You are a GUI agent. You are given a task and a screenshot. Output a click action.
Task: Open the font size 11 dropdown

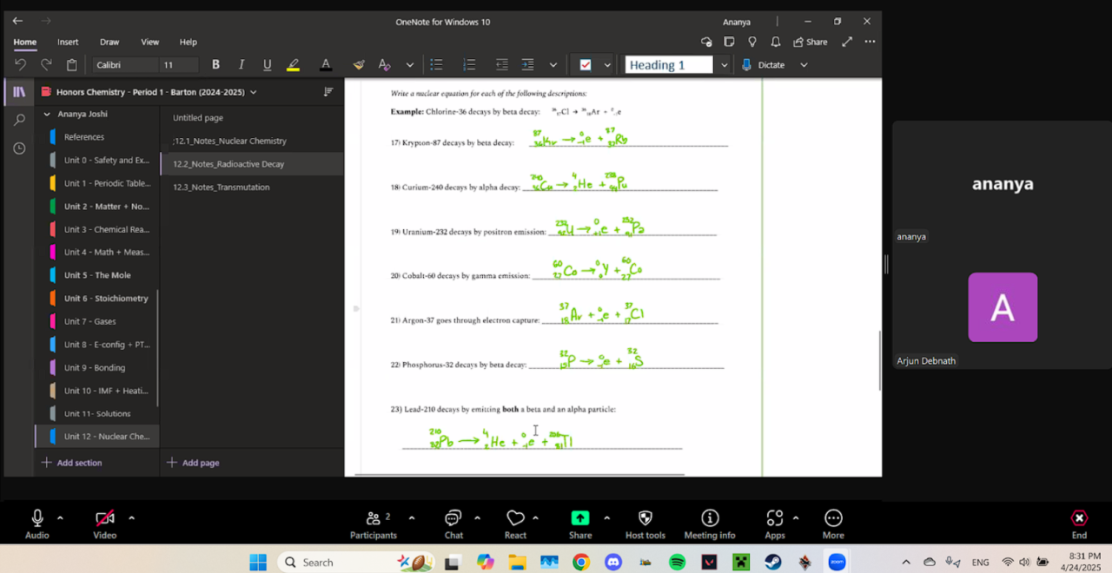179,65
